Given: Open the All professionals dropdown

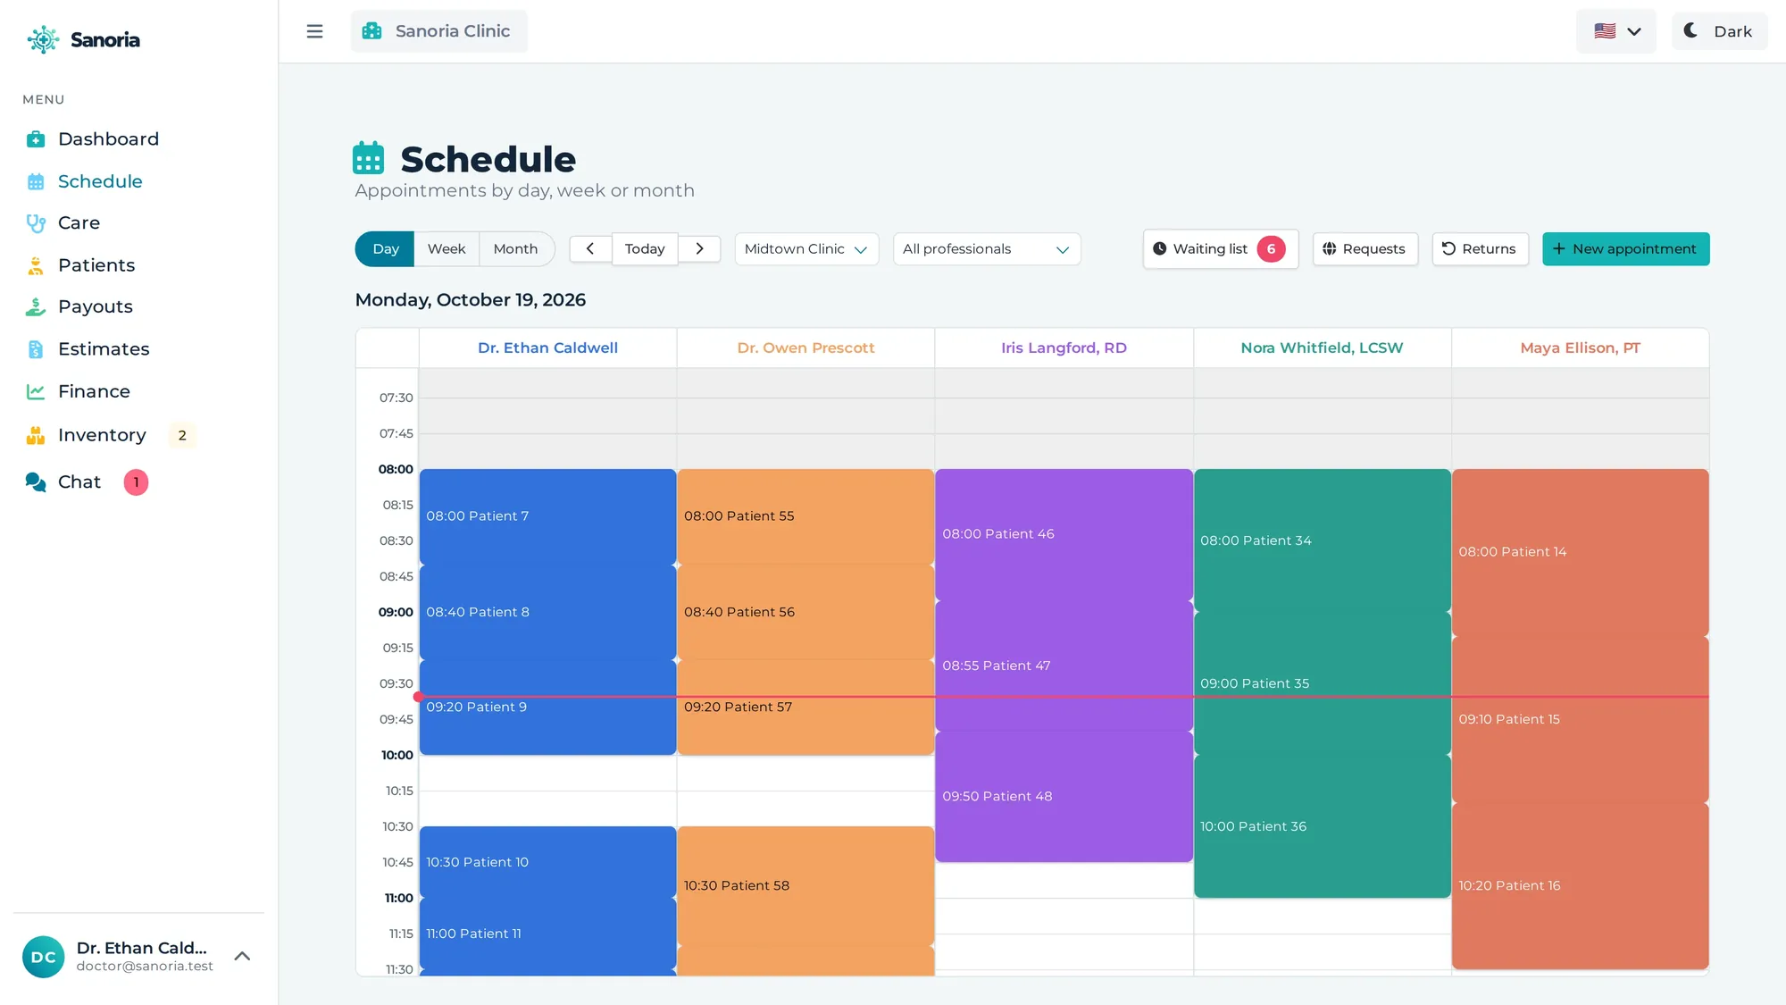Looking at the screenshot, I should coord(987,249).
